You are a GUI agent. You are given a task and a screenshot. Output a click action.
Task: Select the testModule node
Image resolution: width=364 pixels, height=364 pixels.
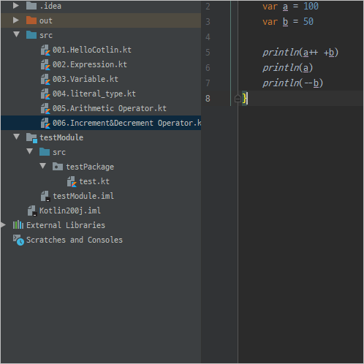coord(101,137)
